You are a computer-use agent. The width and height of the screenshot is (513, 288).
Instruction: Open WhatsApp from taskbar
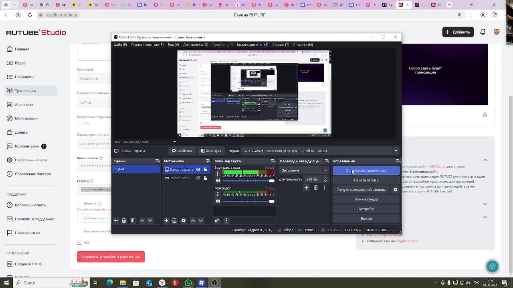tap(188, 283)
